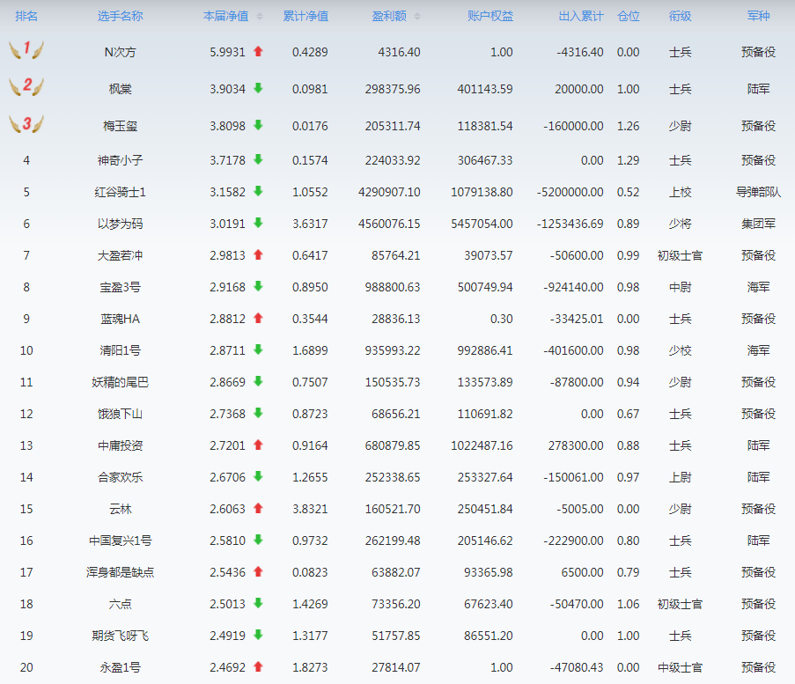Sort by 盈利额 using its sort arrows
Screen dimensions: 795x684
(417, 16)
